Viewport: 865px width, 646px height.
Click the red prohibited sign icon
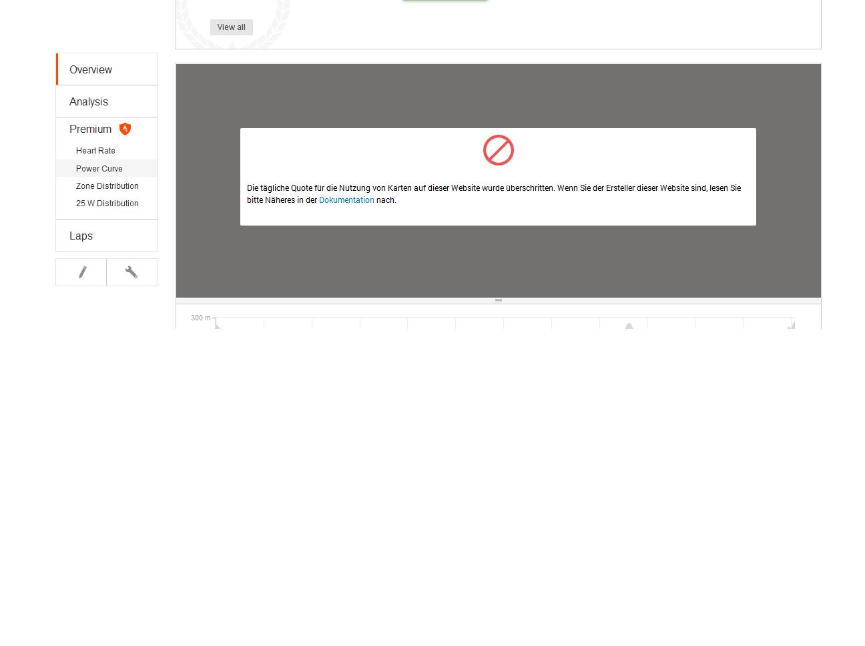coord(498,150)
